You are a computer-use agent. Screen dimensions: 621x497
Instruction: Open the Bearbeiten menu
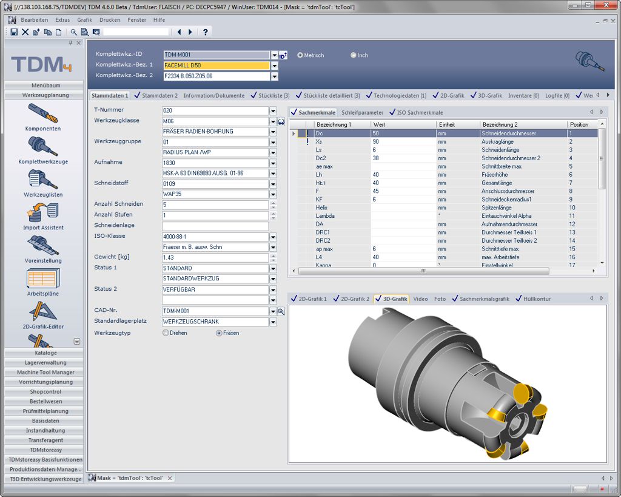pos(35,20)
